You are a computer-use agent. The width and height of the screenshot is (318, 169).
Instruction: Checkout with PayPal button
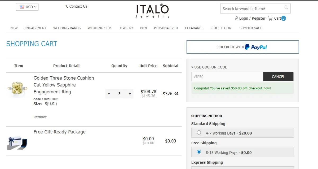tap(242, 47)
